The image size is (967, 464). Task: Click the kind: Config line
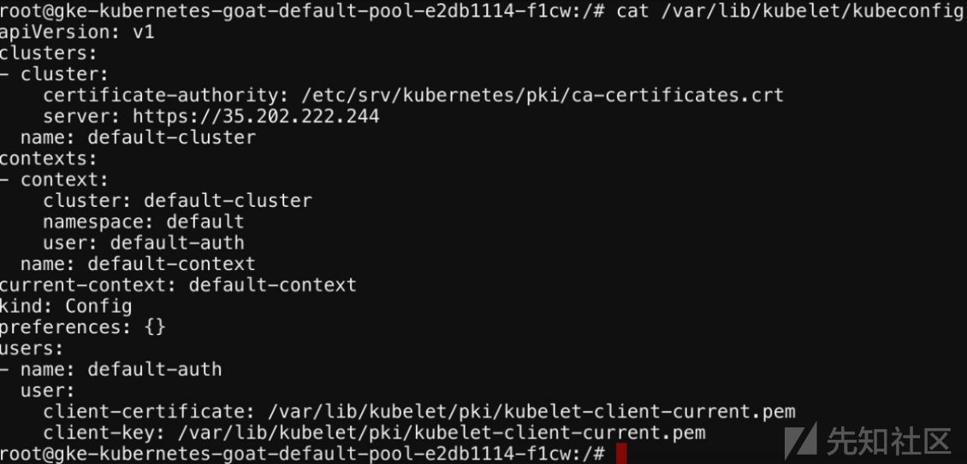point(66,306)
